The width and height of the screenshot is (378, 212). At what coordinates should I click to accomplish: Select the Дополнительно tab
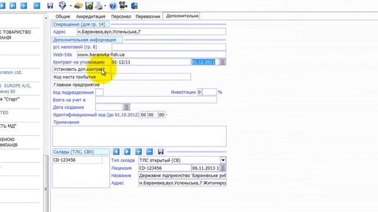pos(182,16)
